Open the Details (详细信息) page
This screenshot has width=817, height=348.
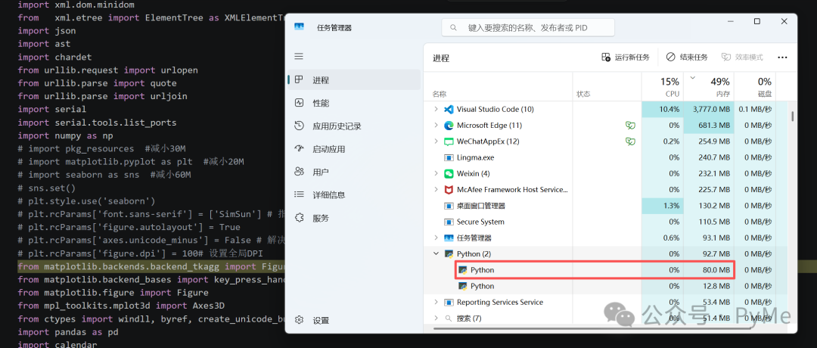354,194
